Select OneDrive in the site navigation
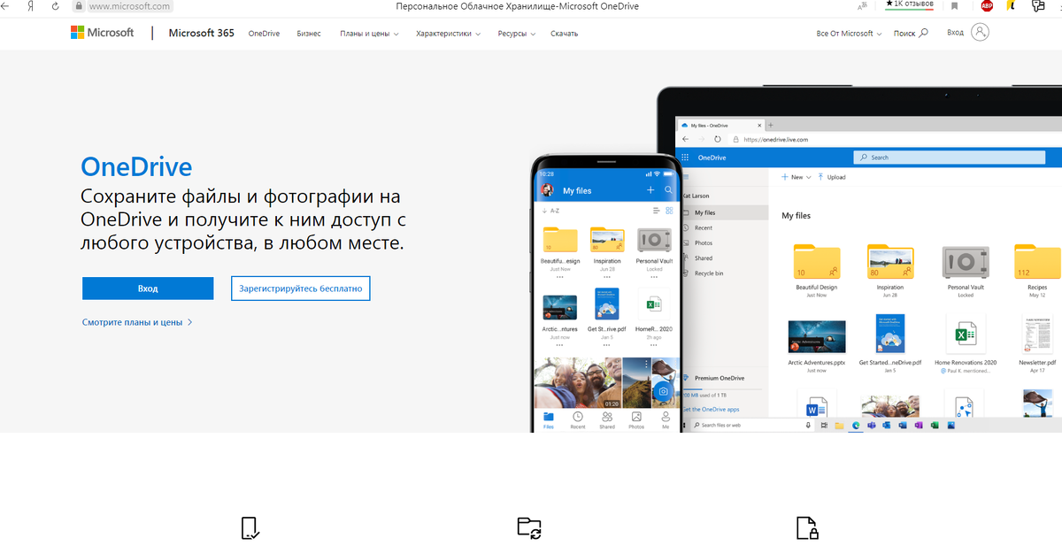 point(264,34)
